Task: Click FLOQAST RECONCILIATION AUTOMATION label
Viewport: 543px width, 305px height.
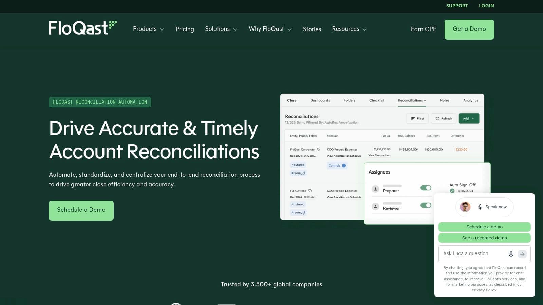Action: (x=100, y=102)
